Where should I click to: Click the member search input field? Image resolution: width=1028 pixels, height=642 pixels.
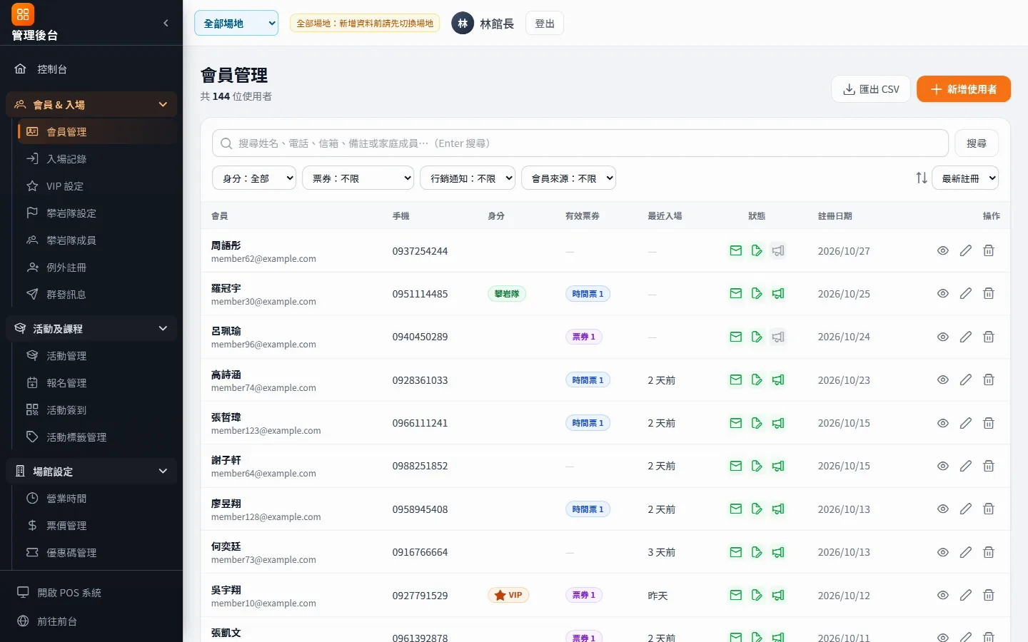[x=580, y=143]
